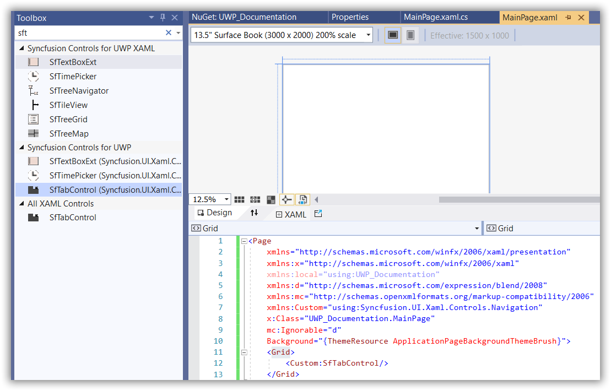Collapse the Grid element in code
Viewport: 611px width, 391px height.
(x=244, y=352)
